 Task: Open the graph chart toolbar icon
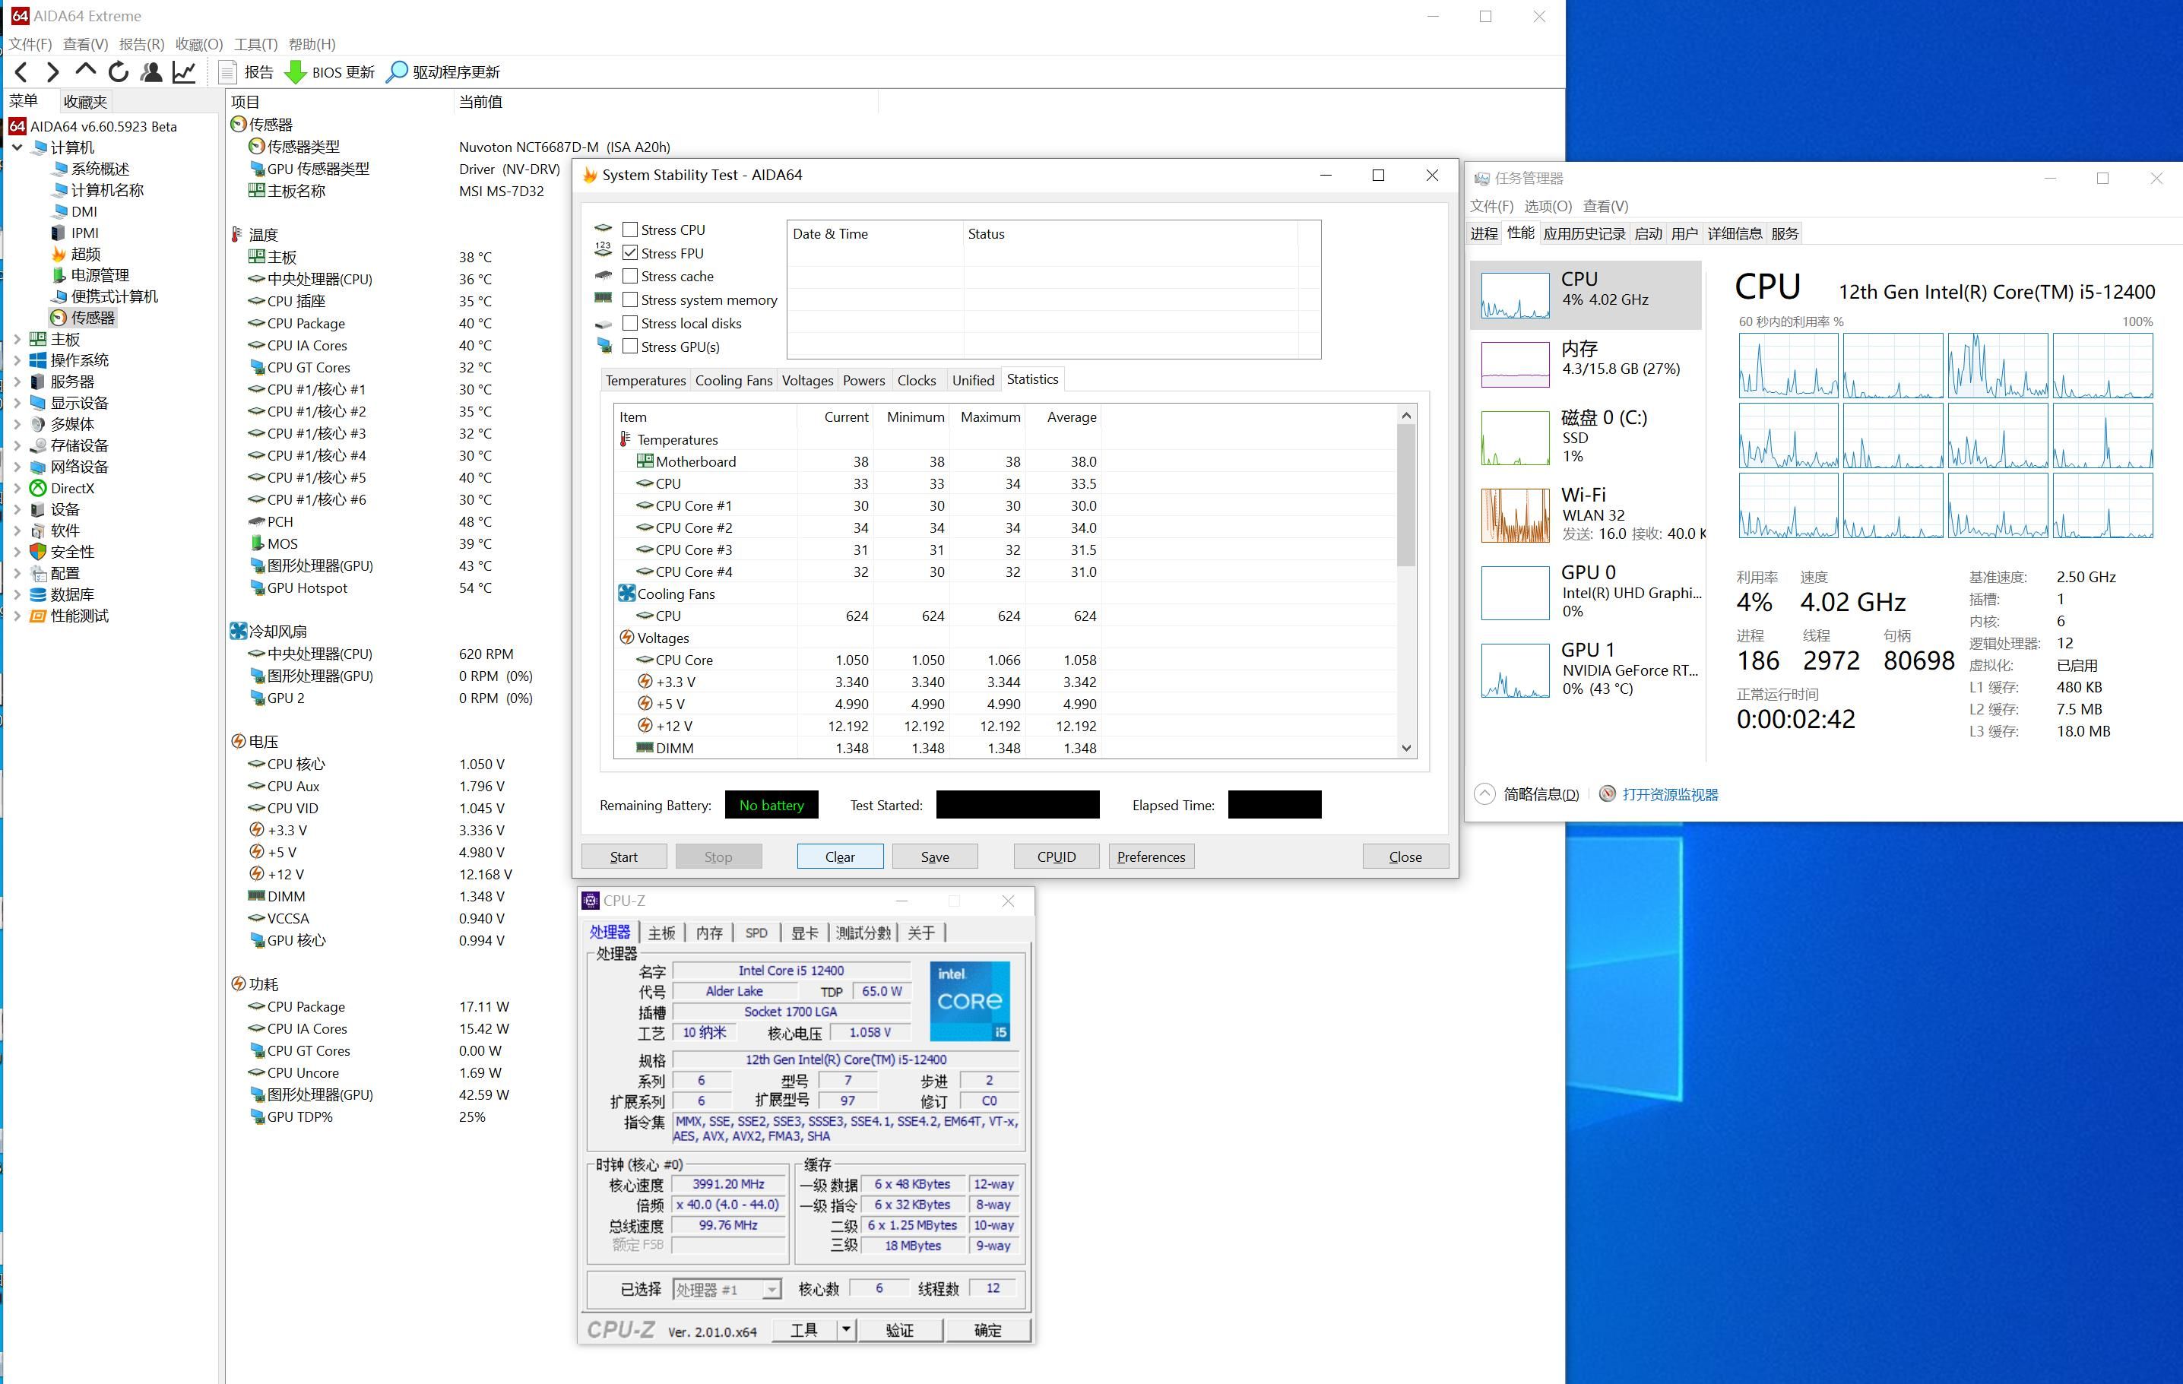tap(184, 71)
